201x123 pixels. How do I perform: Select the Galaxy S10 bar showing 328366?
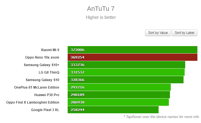(x=125, y=80)
